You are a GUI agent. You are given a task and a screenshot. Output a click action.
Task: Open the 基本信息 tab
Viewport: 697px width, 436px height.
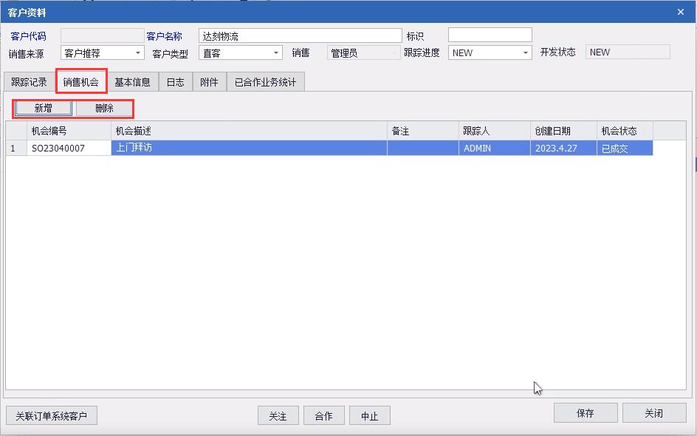(132, 82)
